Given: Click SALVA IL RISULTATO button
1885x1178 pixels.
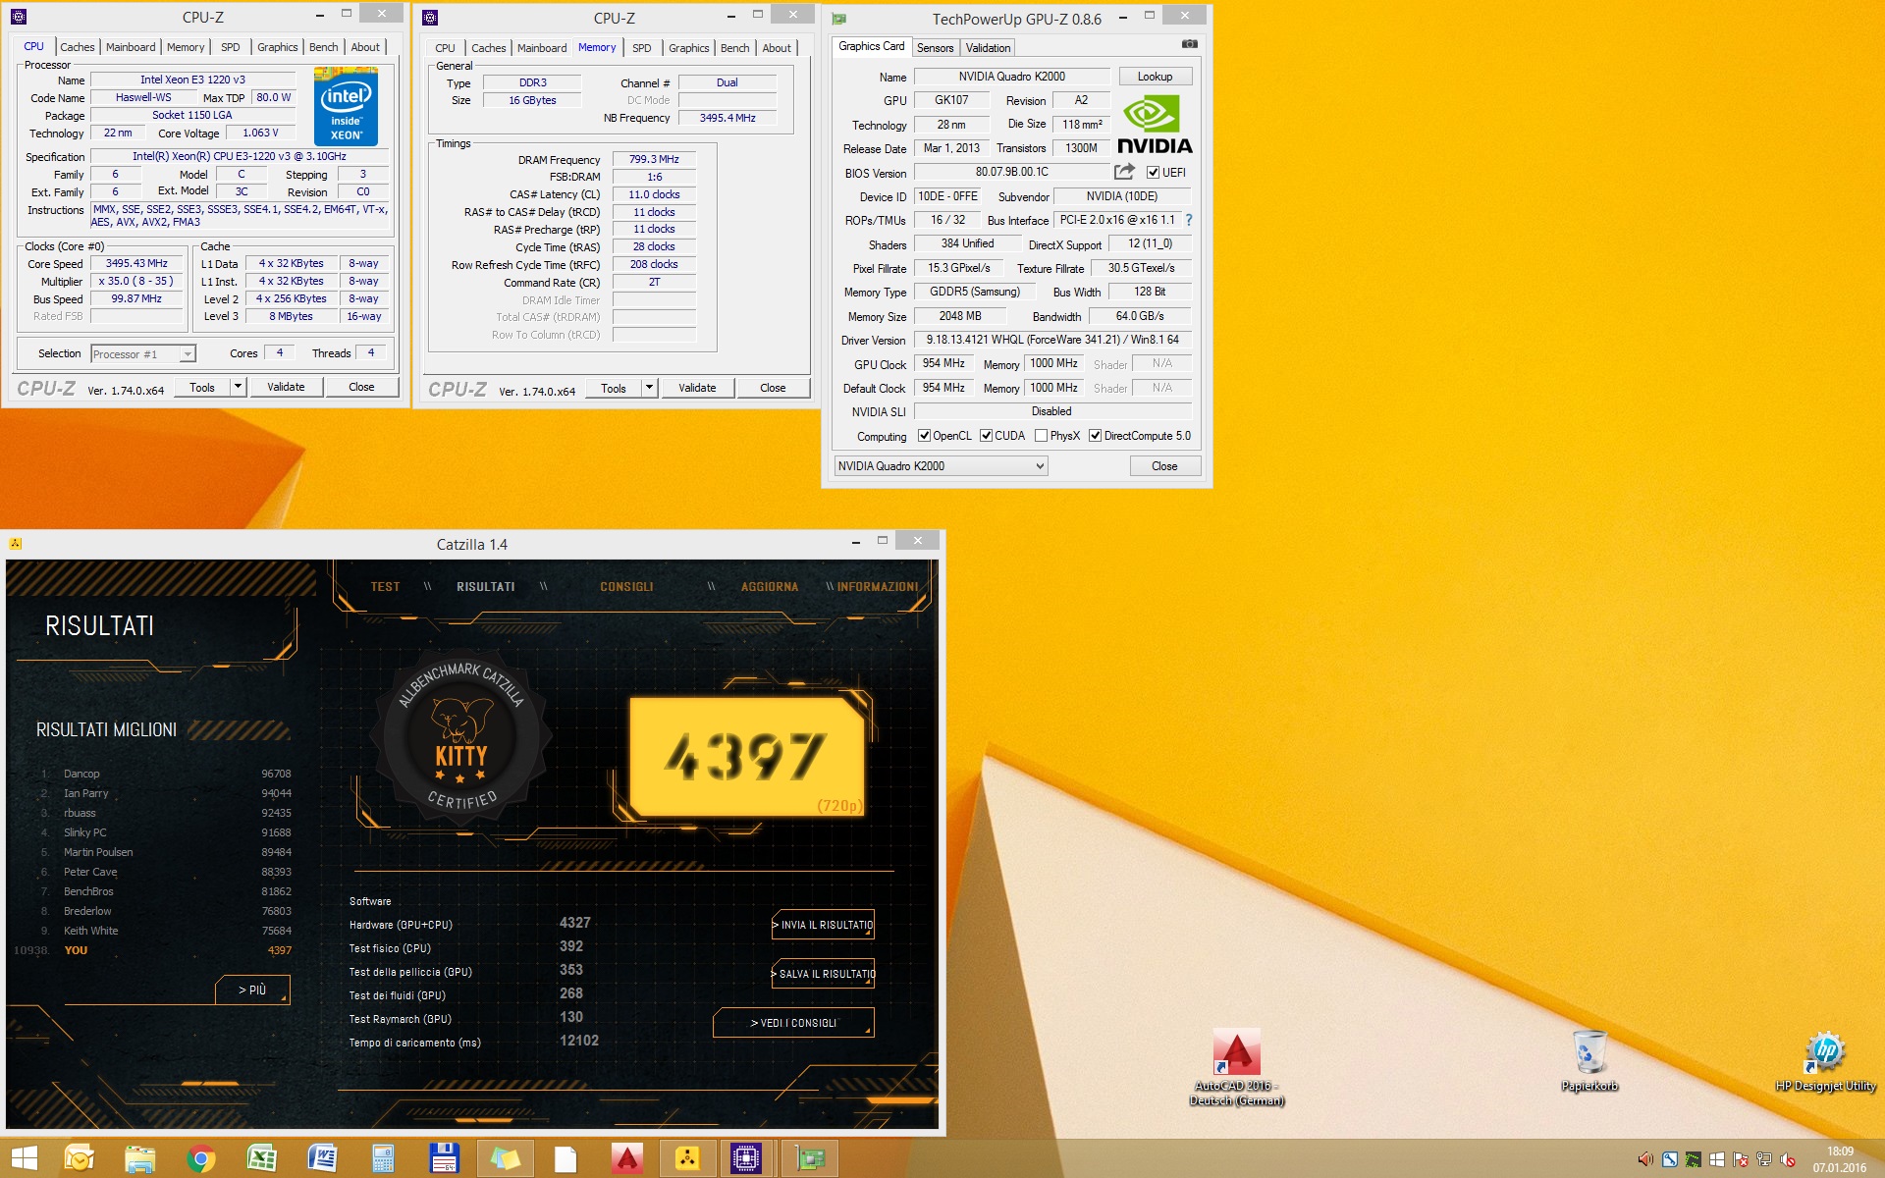Looking at the screenshot, I should [x=823, y=974].
